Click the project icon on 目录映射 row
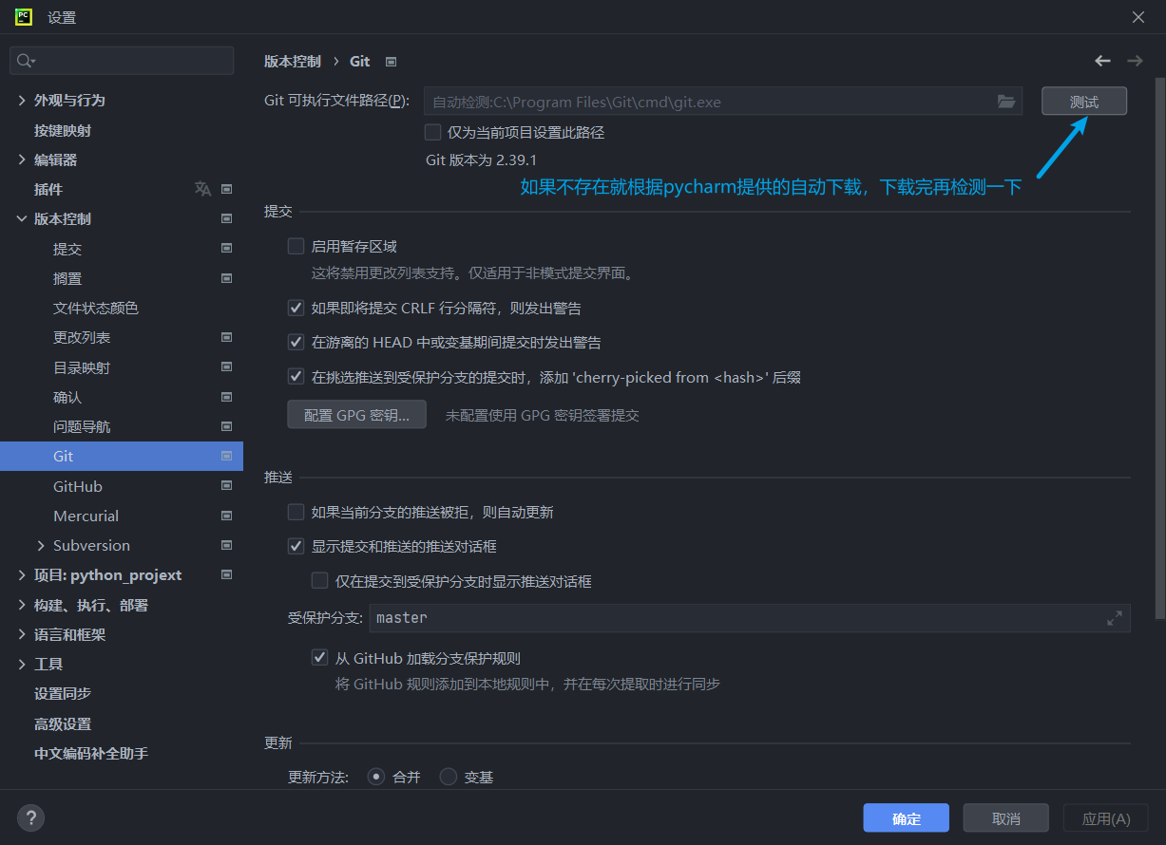The width and height of the screenshot is (1166, 845). point(226,367)
